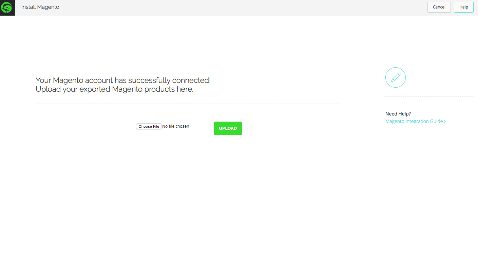Open the Magento Integration Guide link
Image resolution: width=478 pixels, height=267 pixels.
click(x=414, y=121)
